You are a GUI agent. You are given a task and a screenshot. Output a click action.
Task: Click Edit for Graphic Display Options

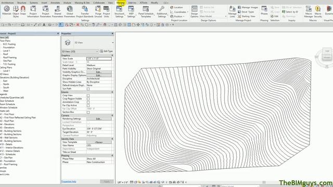[x=99, y=75]
